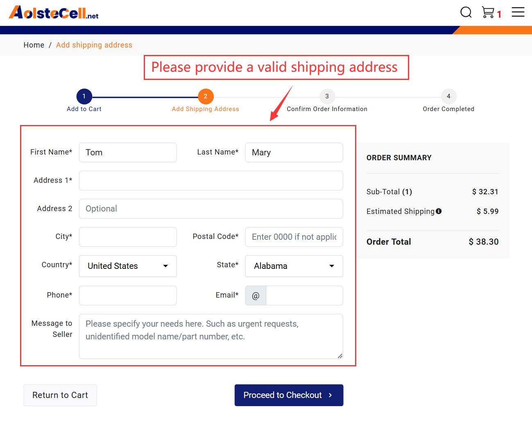Click the AolsteCell.net logo
The width and height of the screenshot is (532, 441).
54,12
